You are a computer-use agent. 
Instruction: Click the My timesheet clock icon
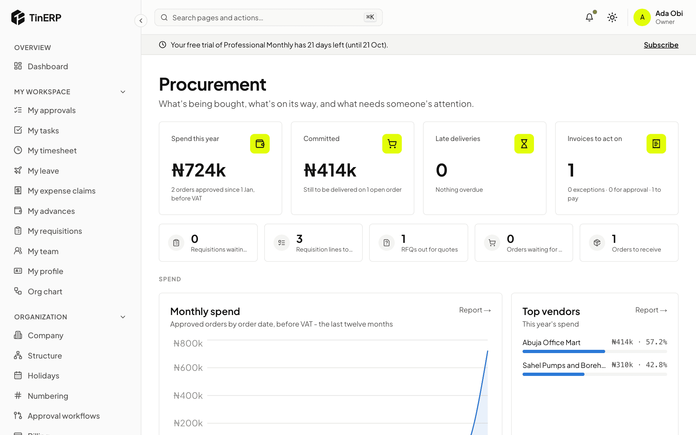[18, 150]
